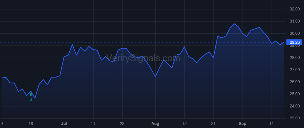Click the 22 date label on time axis

click(x=122, y=124)
